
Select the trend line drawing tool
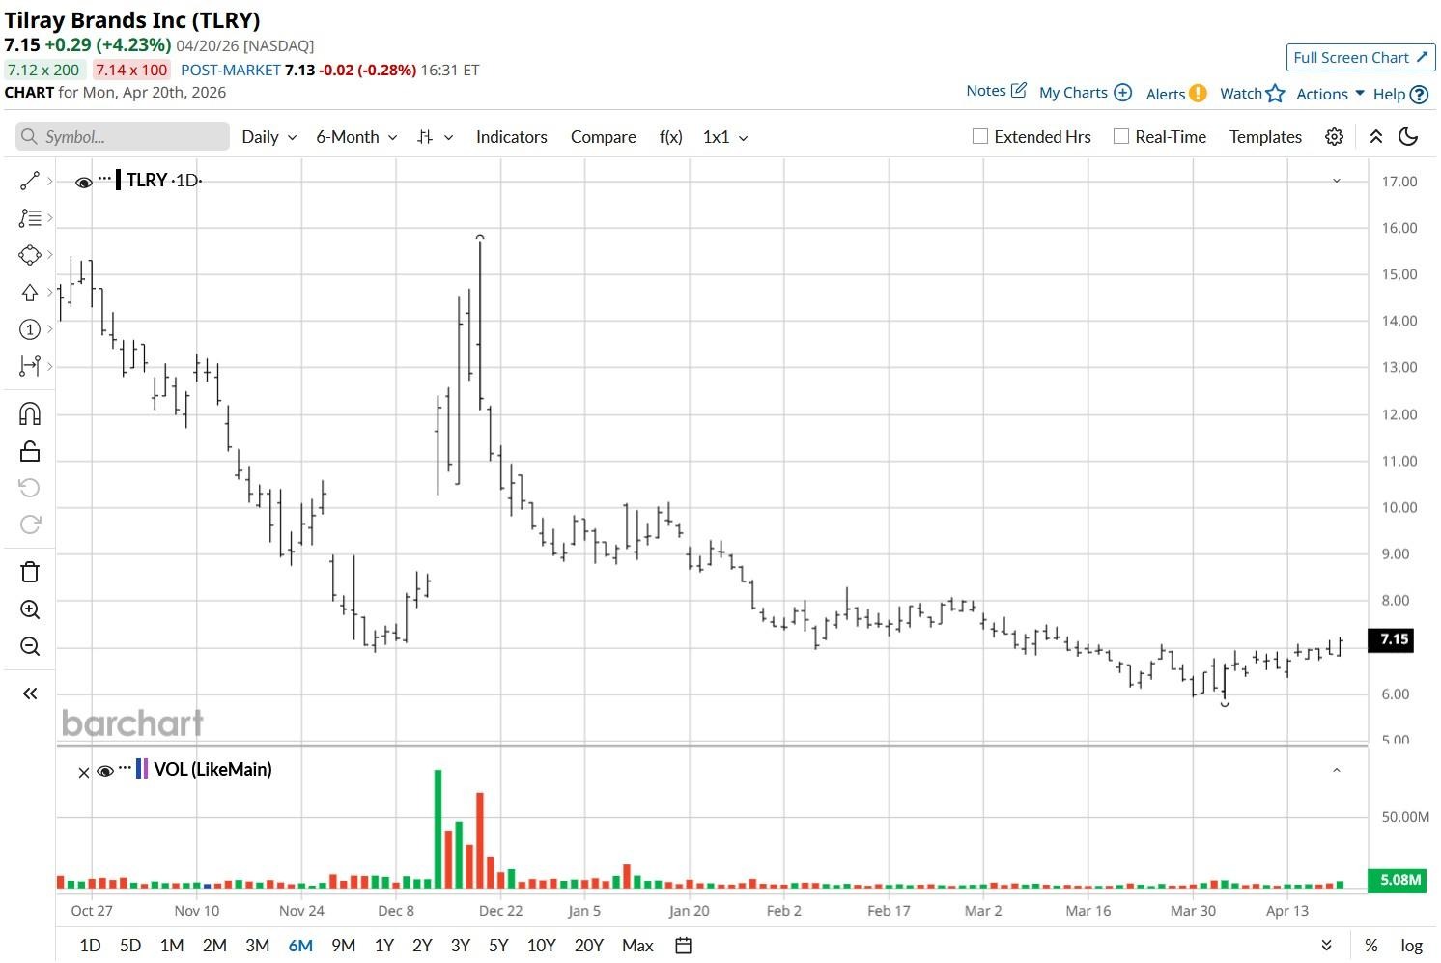click(30, 181)
